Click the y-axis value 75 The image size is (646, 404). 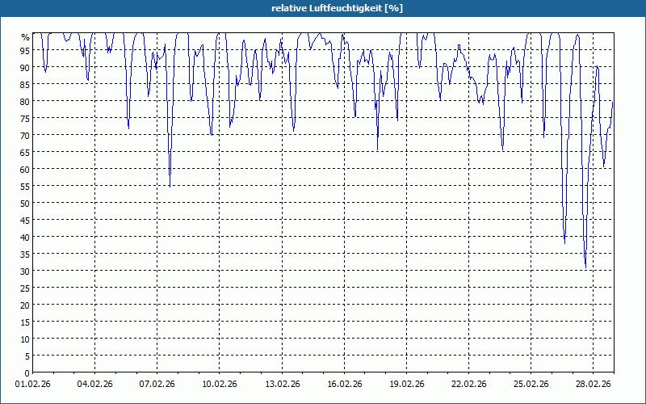[x=25, y=118]
